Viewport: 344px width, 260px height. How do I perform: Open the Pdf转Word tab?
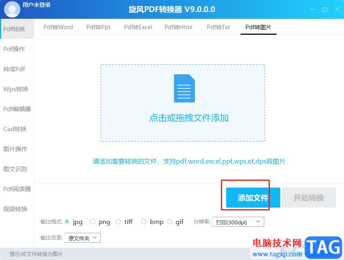click(58, 27)
